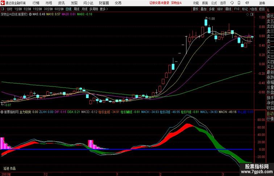Click the 统计 statistics button
Viewport: 274px width, 176px height.
click(220, 9)
